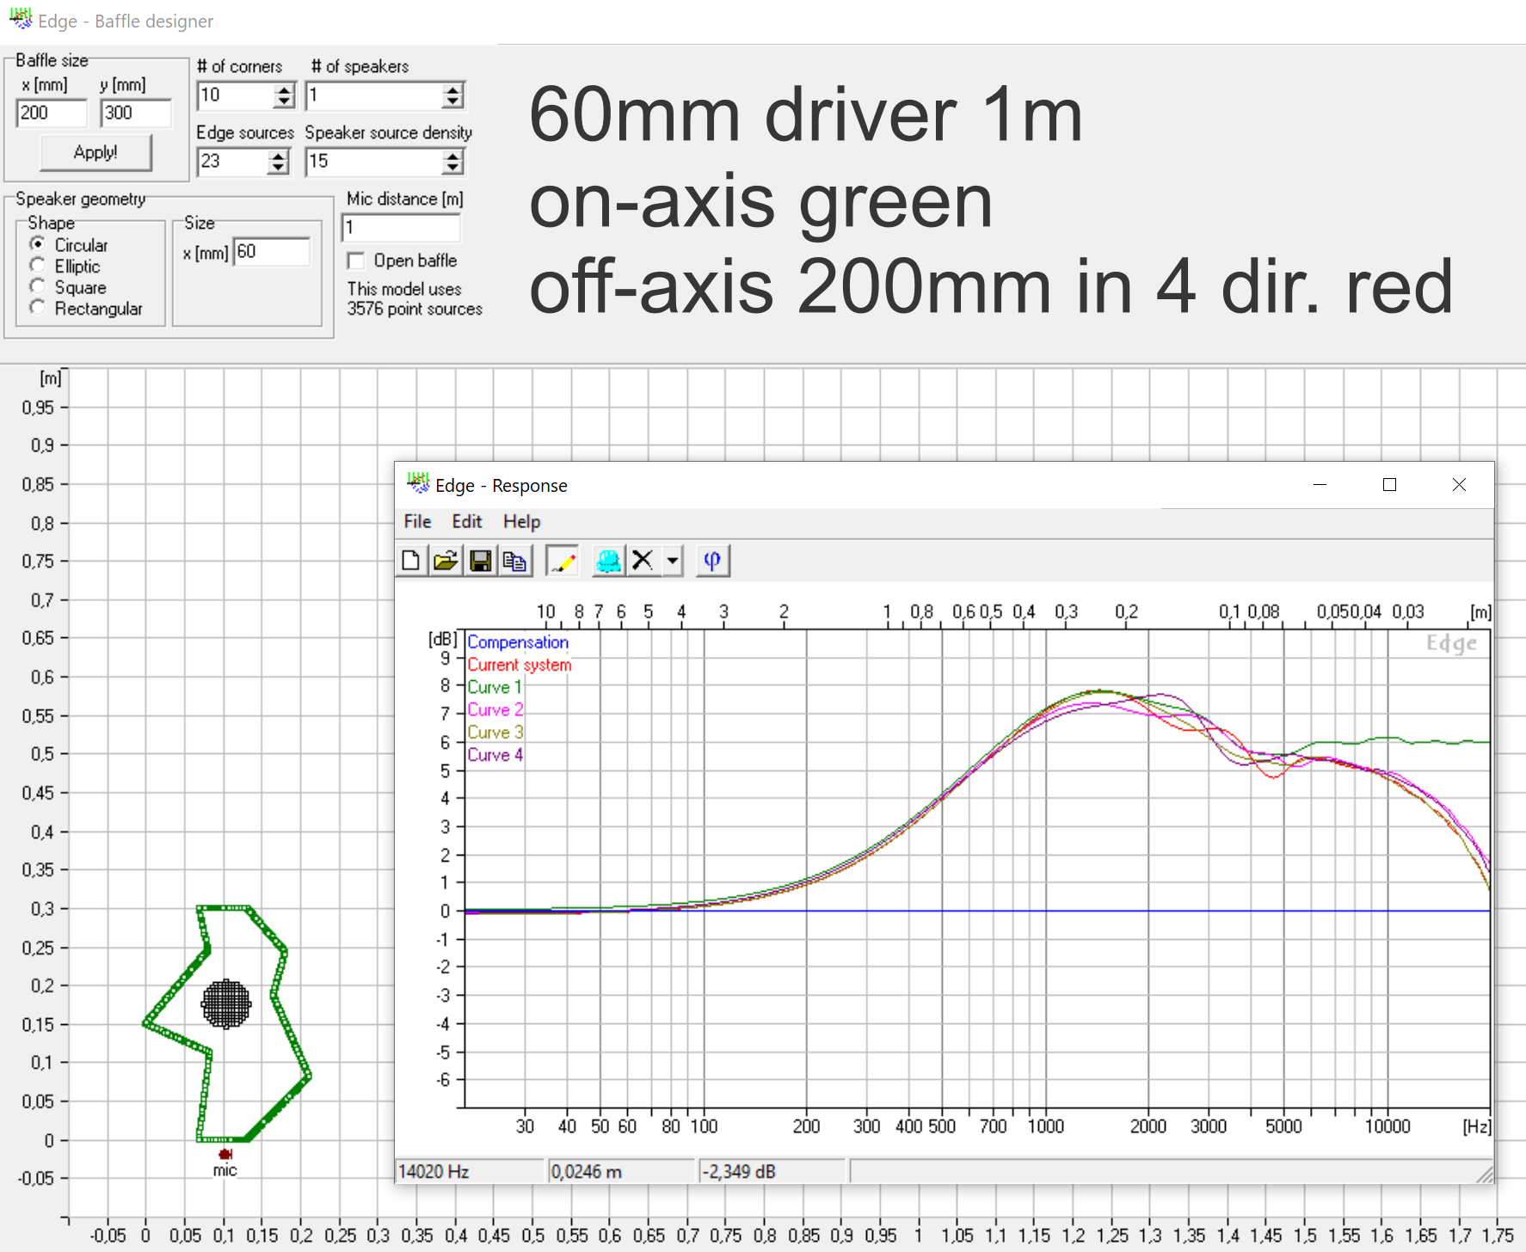Image resolution: width=1526 pixels, height=1252 pixels.
Task: Click the 0,0246 m status bar value
Action: click(x=622, y=1171)
